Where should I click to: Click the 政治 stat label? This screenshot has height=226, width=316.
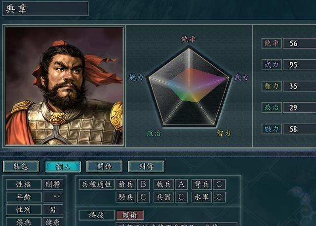pyautogui.click(x=272, y=107)
